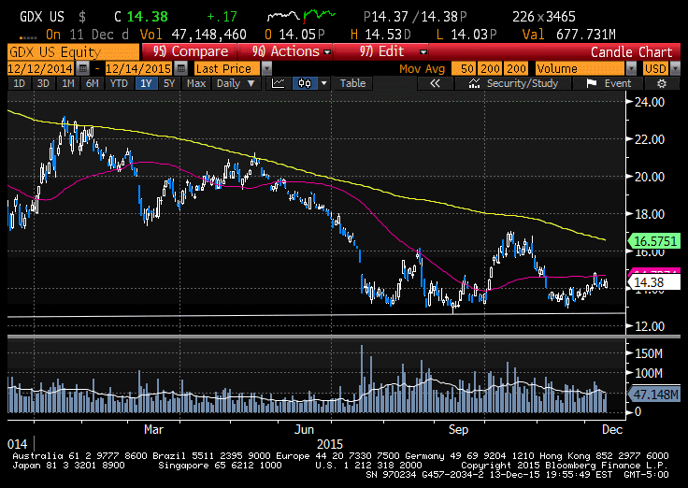Click the Security/Study chart icon
Viewport: 688px width, 488px height.
coord(474,83)
